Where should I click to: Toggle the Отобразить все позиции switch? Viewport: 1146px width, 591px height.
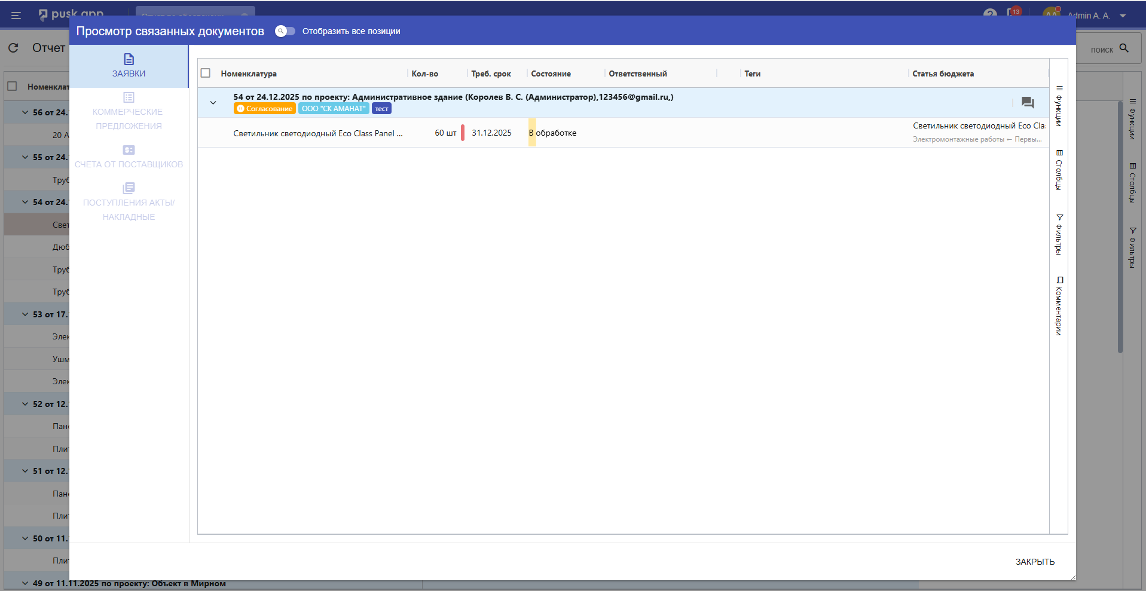(x=285, y=31)
